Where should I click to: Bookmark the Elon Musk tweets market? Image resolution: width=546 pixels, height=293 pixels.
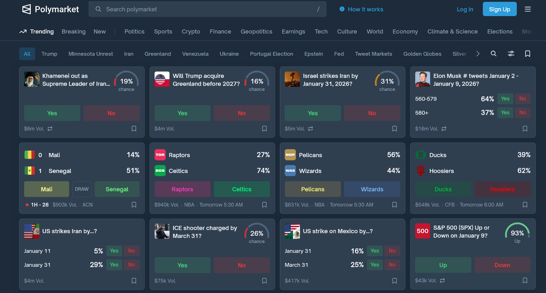click(x=525, y=129)
